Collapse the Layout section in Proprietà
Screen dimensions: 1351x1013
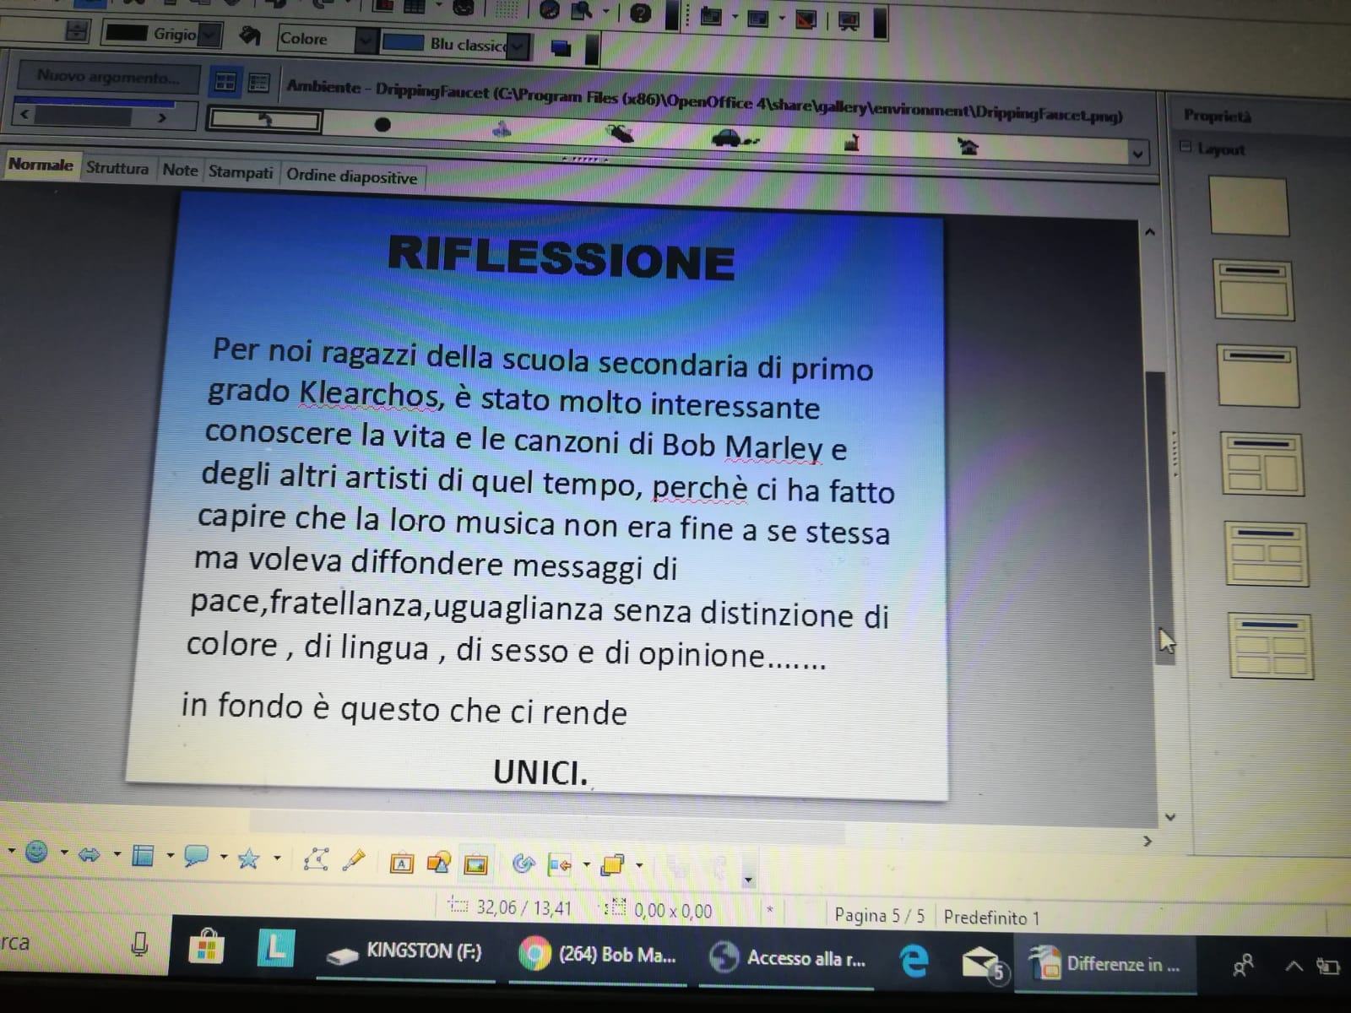click(1186, 147)
